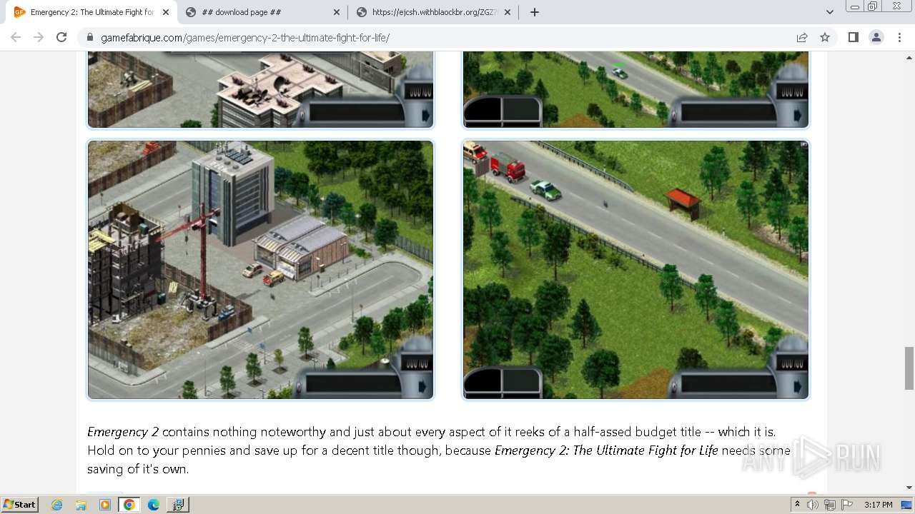The width and height of the screenshot is (915, 514).
Task: Open the Action Center flag icon
Action: pos(847,505)
